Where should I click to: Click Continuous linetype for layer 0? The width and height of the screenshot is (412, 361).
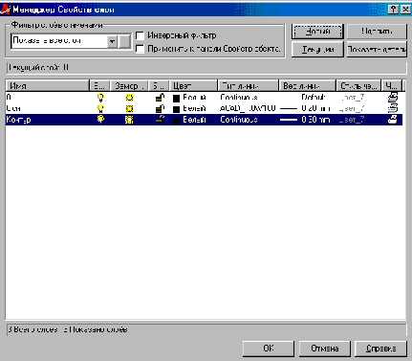[x=239, y=98]
